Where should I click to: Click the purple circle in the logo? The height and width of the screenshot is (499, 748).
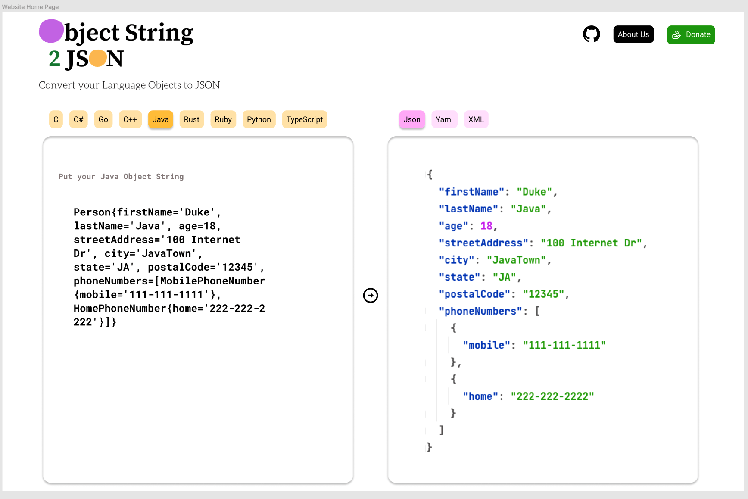coord(51,31)
